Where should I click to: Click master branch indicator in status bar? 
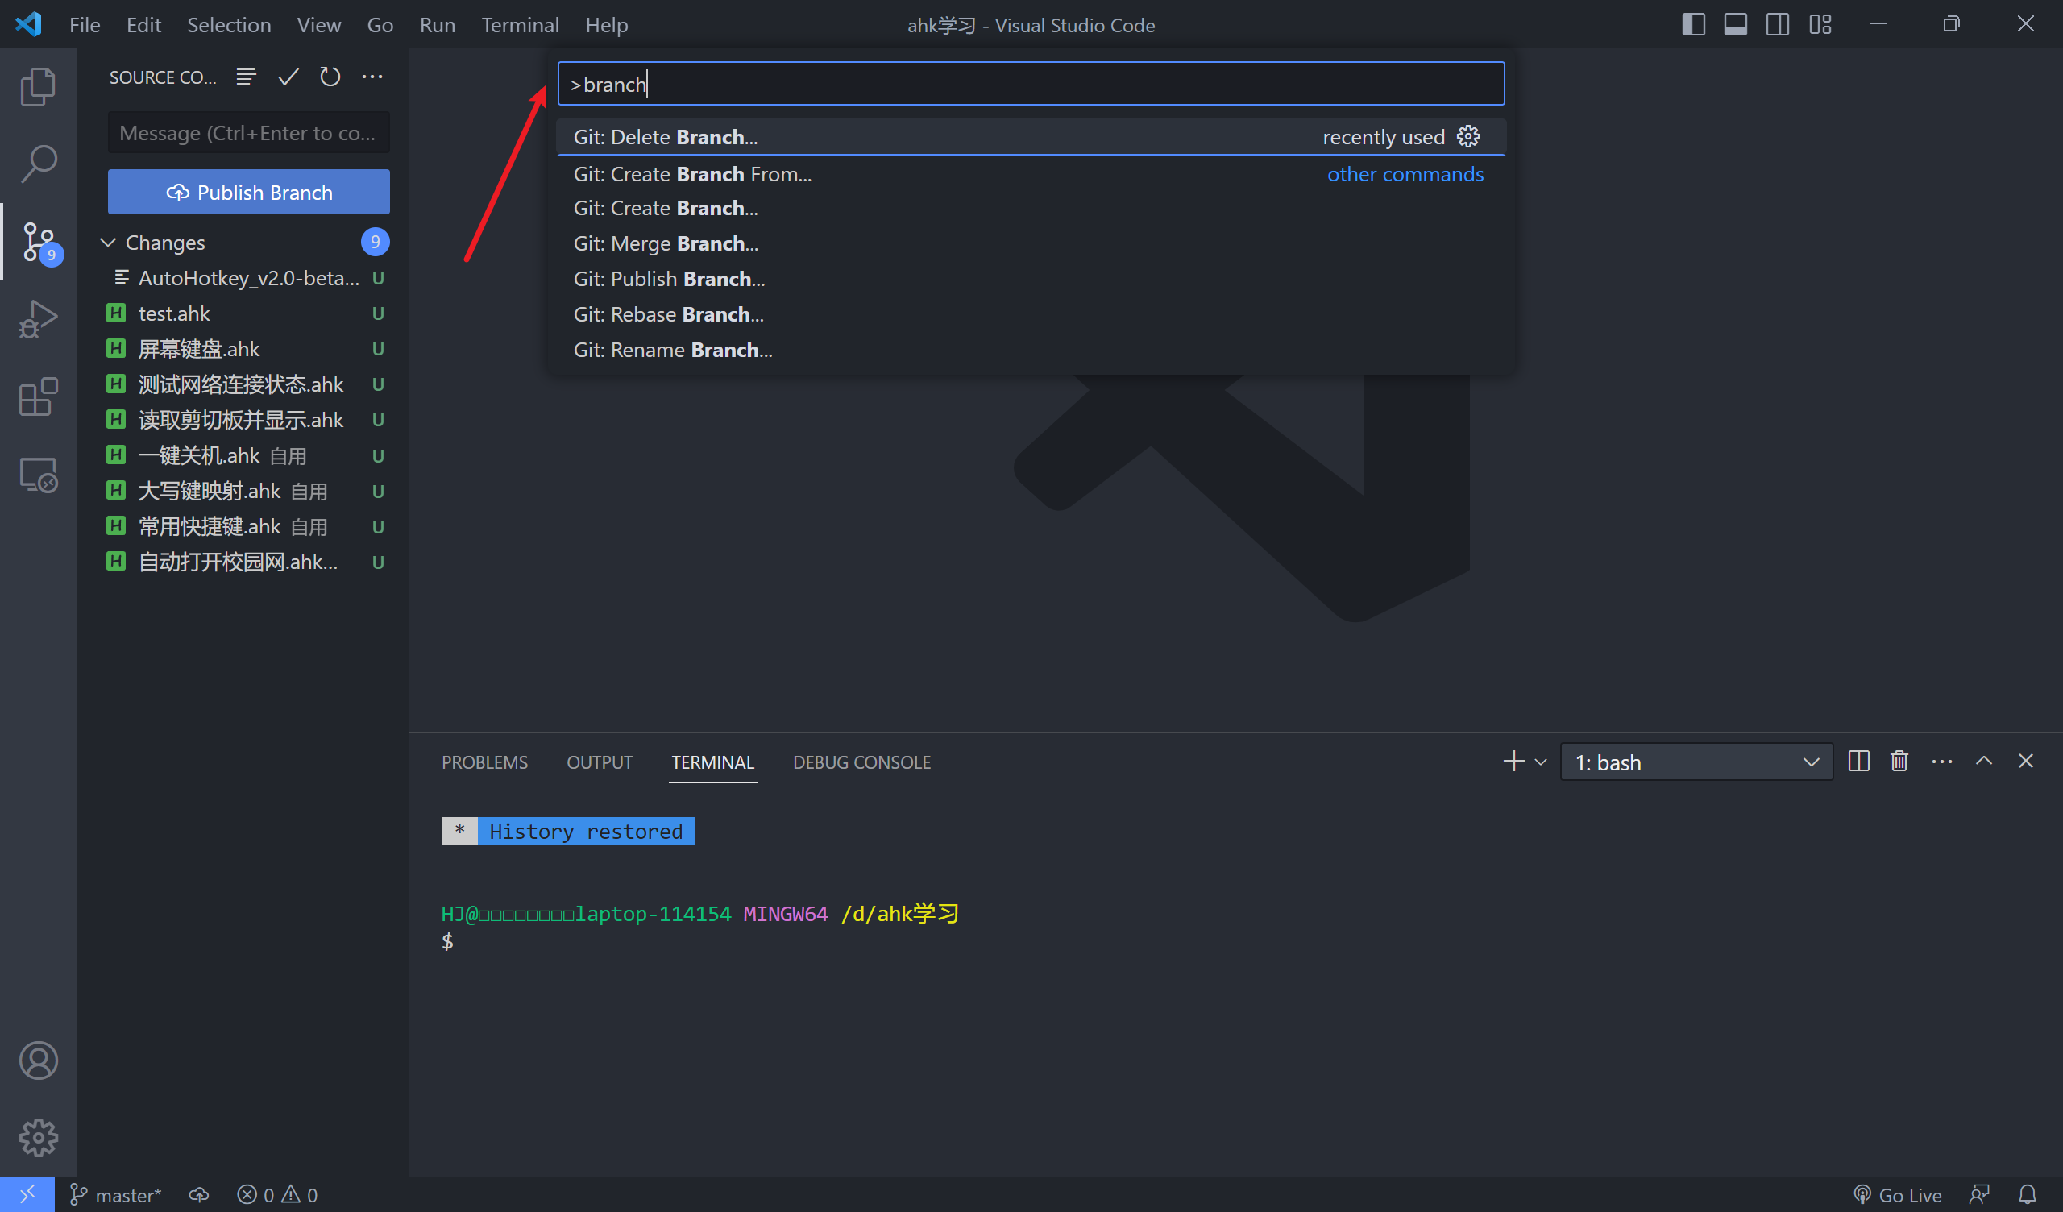click(x=114, y=1196)
